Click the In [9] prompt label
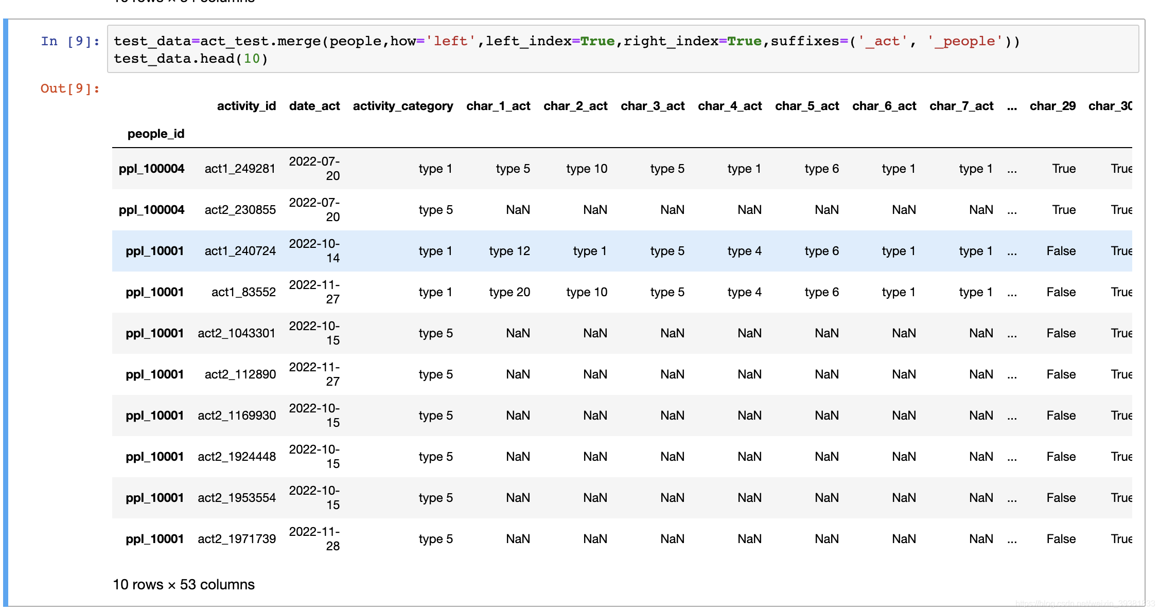 coord(71,41)
